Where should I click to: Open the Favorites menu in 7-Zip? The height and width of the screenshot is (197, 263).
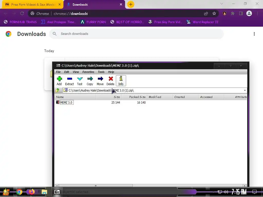(x=88, y=72)
